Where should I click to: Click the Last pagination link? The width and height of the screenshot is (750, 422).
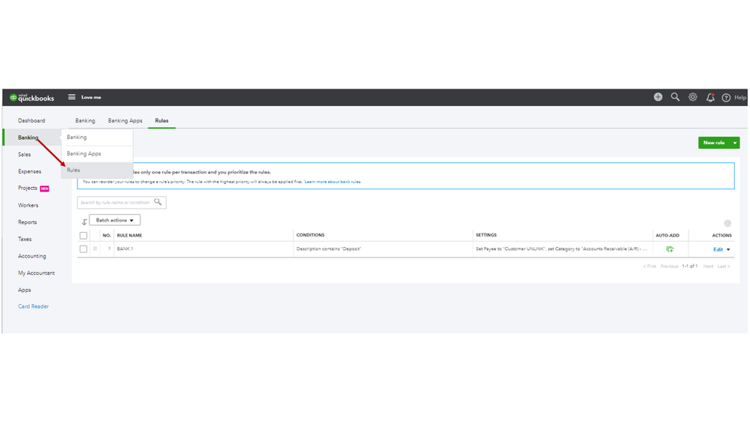click(x=724, y=266)
